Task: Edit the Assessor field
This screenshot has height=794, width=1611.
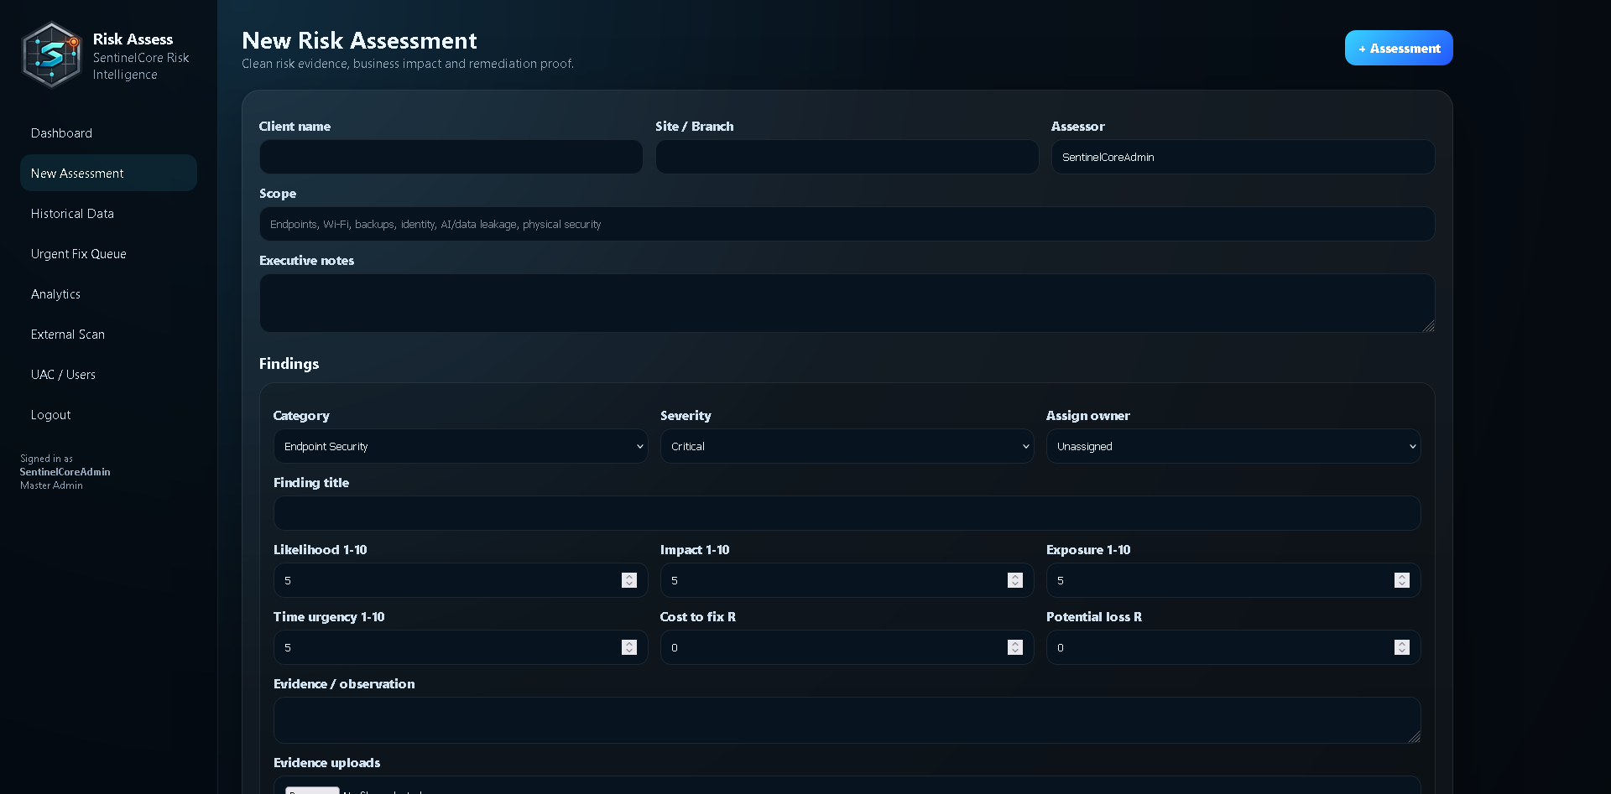Action: click(1243, 157)
